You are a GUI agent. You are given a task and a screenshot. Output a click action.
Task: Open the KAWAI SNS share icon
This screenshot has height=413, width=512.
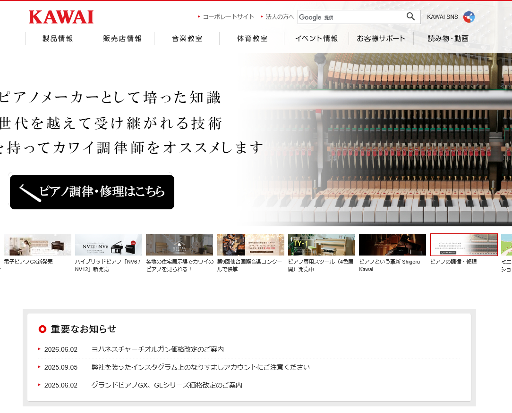point(469,17)
